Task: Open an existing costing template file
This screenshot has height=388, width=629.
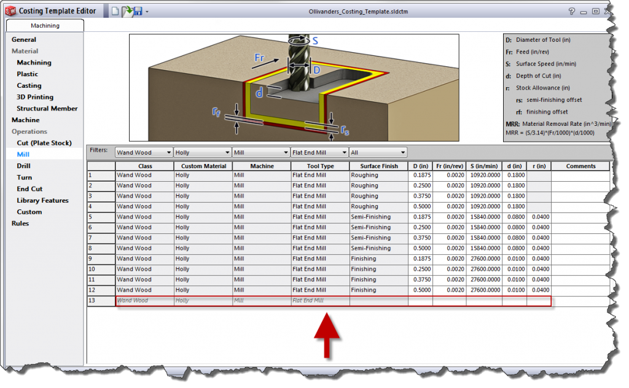Action: [127, 10]
